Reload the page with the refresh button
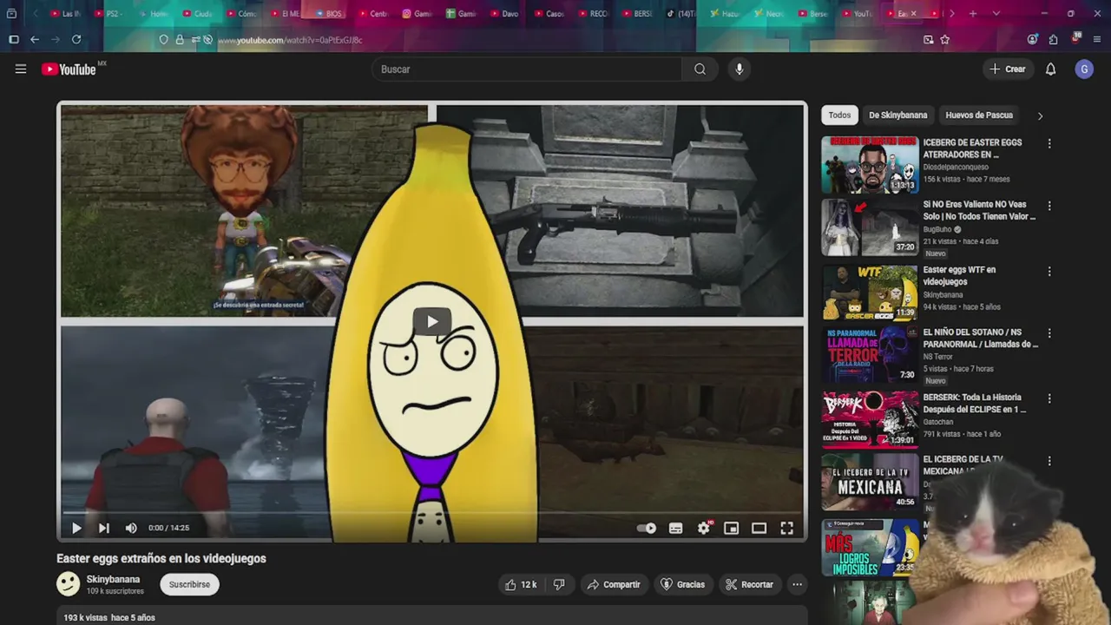Image resolution: width=1111 pixels, height=625 pixels. 76,40
